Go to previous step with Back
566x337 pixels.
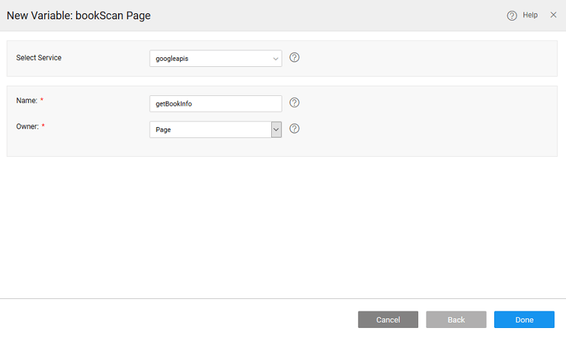(x=456, y=320)
